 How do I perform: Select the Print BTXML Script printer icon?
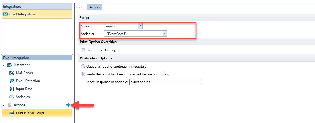tap(12, 113)
